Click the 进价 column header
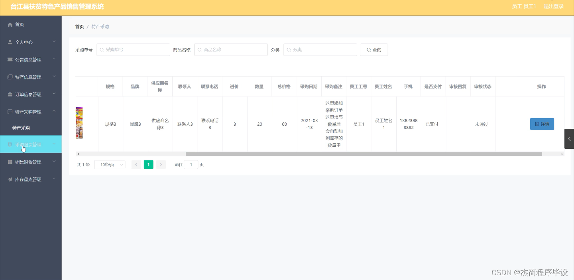574x280 pixels. tap(234, 87)
